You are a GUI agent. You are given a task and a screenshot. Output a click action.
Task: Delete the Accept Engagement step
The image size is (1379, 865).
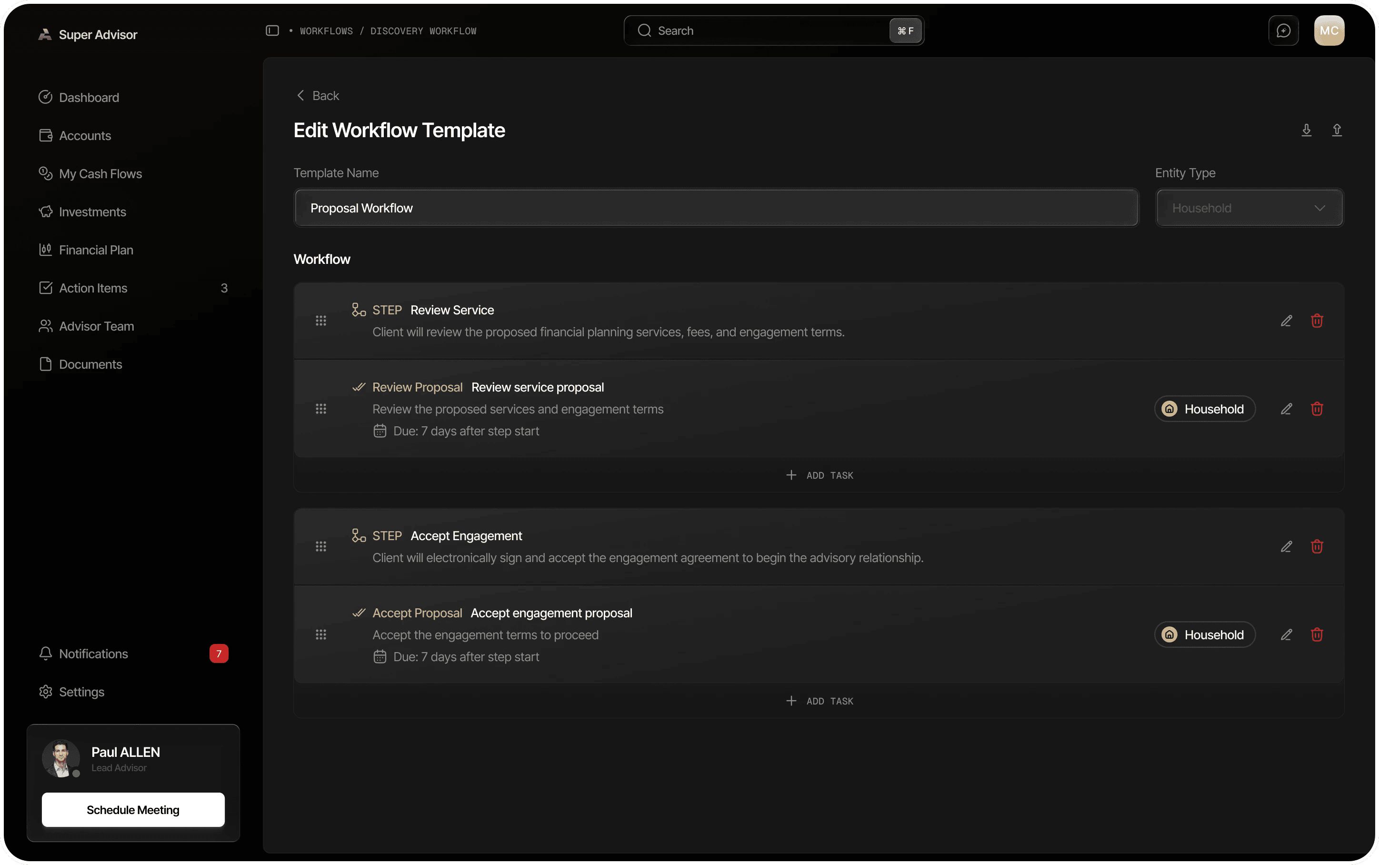point(1317,547)
